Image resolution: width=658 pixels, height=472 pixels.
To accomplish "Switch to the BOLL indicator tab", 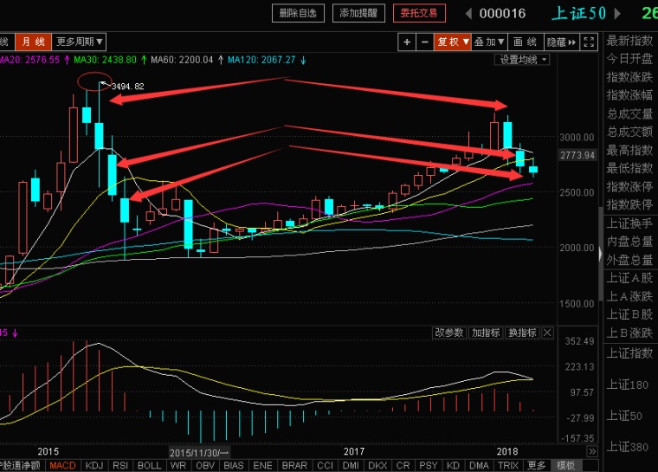I will point(149,466).
